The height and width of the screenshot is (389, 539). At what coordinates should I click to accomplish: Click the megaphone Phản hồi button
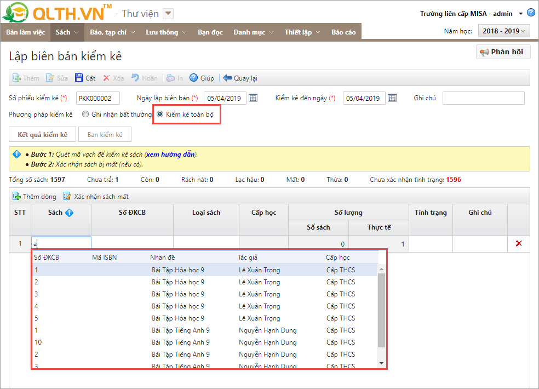point(503,52)
